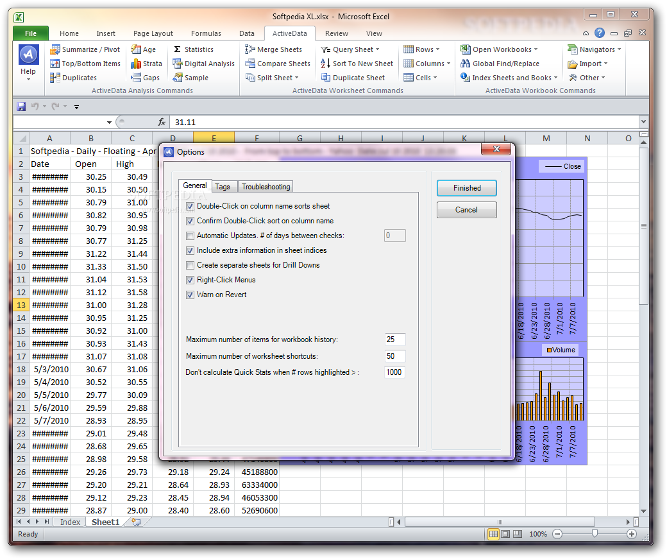Open the Rows dropdown menu
Screen dimensions: 667x559
(421, 49)
